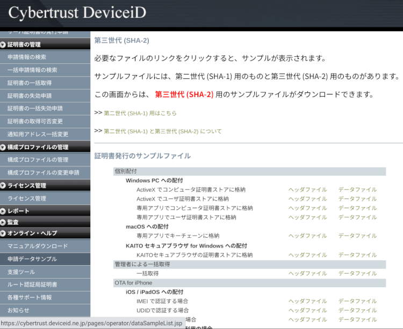Click the OTA for iPhone header row
403x329 pixels.
[x=249, y=283]
